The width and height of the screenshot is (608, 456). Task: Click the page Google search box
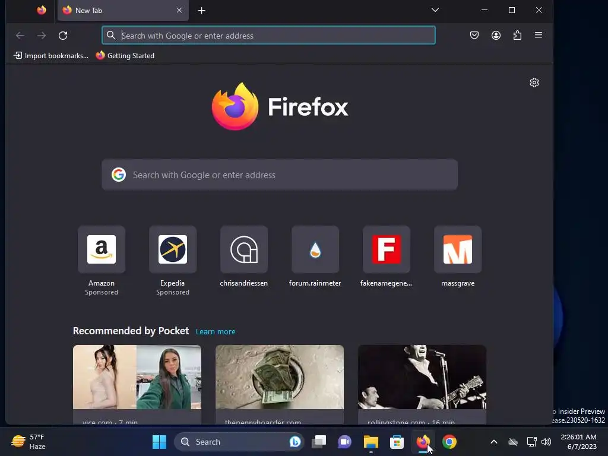[280, 175]
